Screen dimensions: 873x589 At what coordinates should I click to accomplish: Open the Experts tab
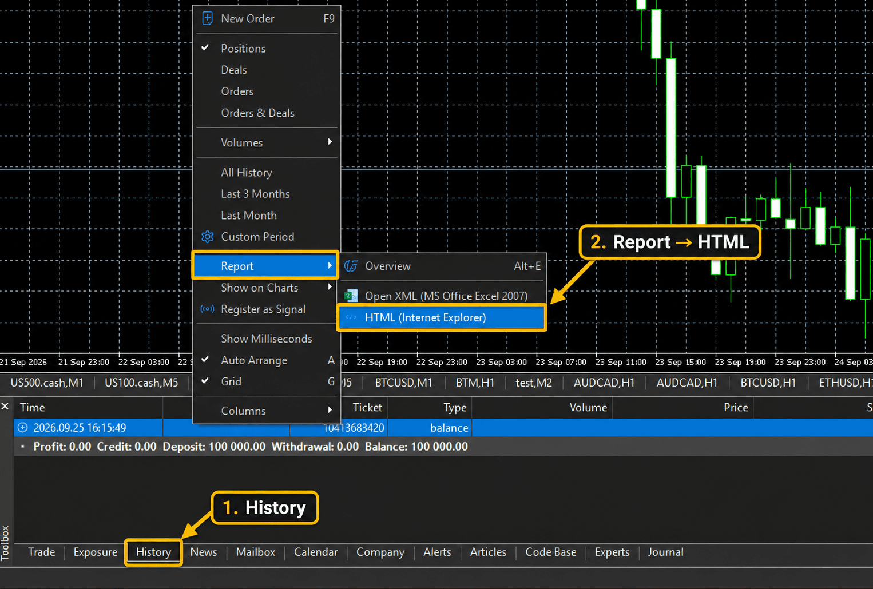click(x=612, y=552)
